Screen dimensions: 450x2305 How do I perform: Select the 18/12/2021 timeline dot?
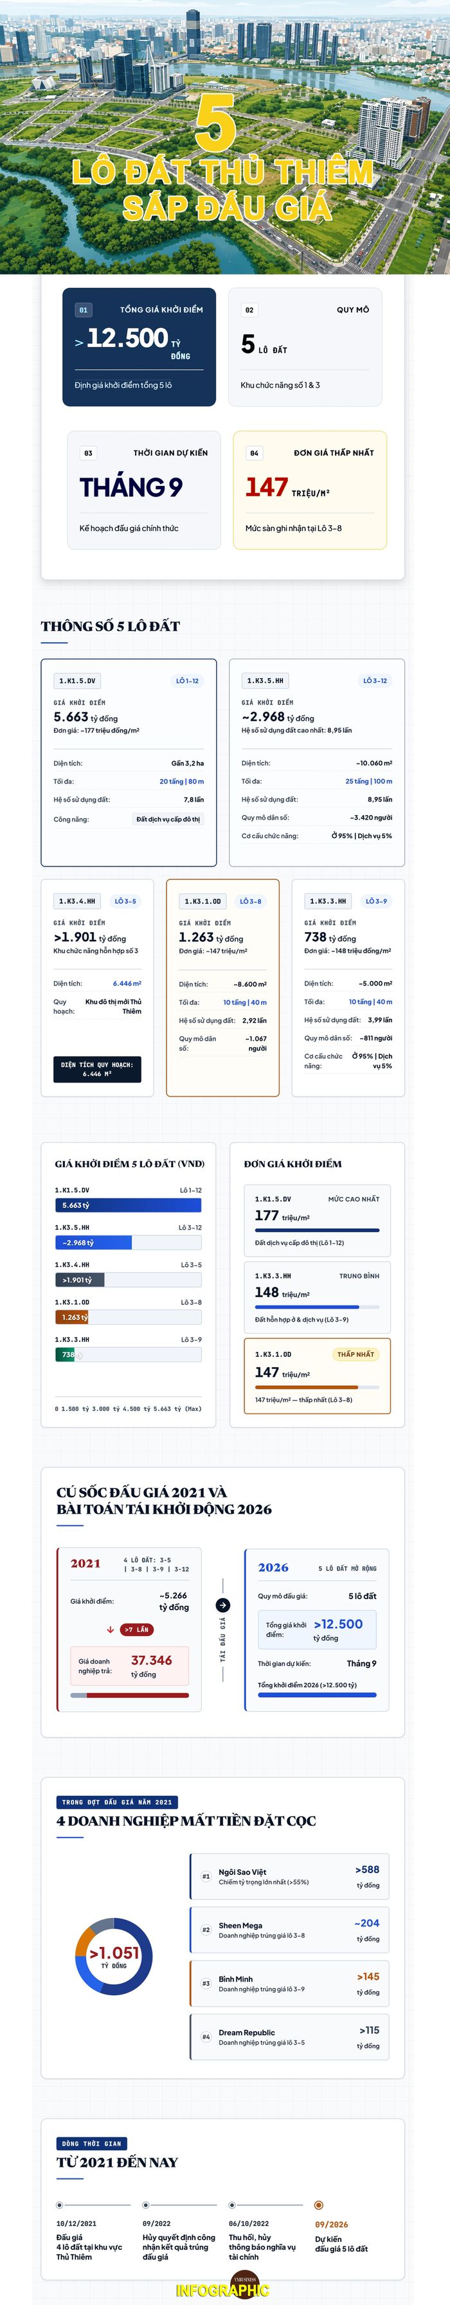point(60,2205)
